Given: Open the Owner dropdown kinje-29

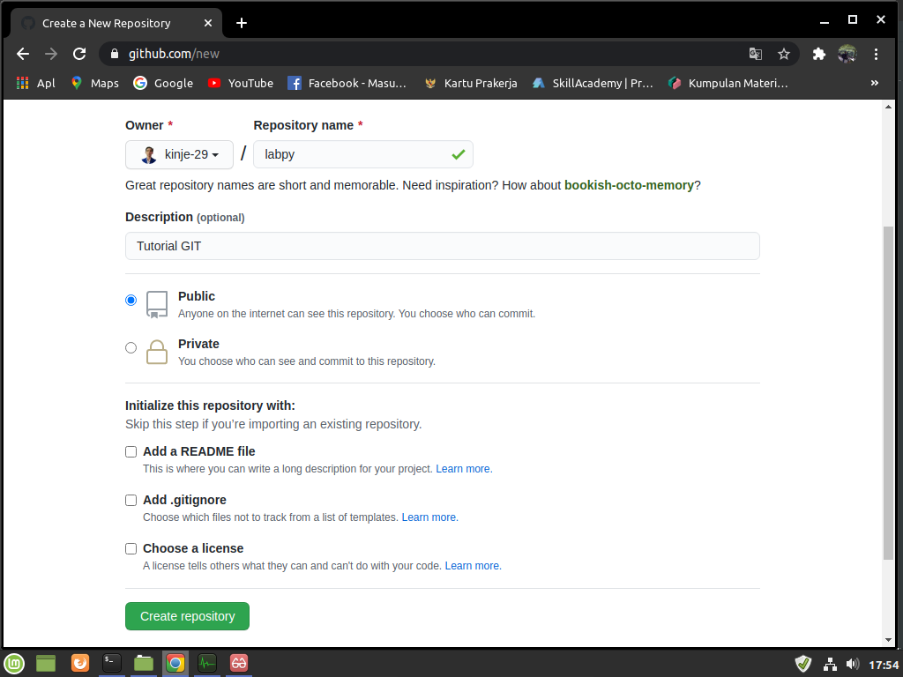Looking at the screenshot, I should (179, 154).
